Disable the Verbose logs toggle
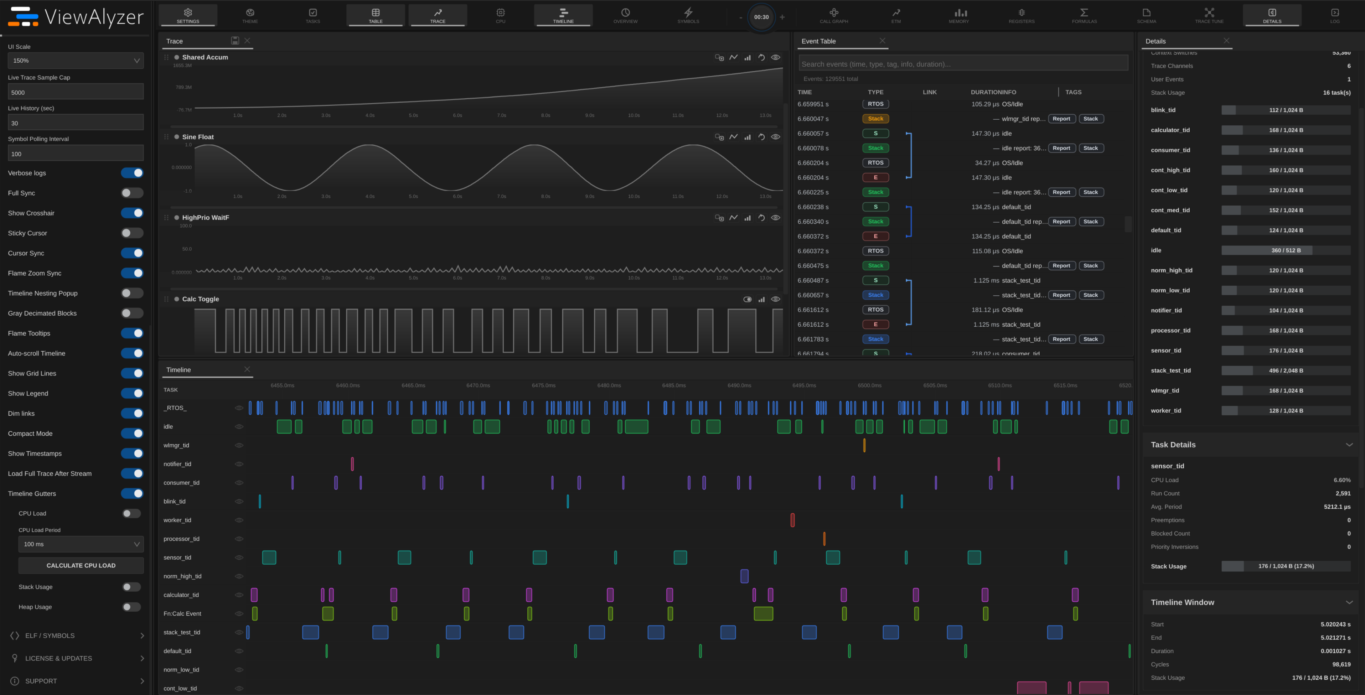1365x695 pixels. (132, 173)
